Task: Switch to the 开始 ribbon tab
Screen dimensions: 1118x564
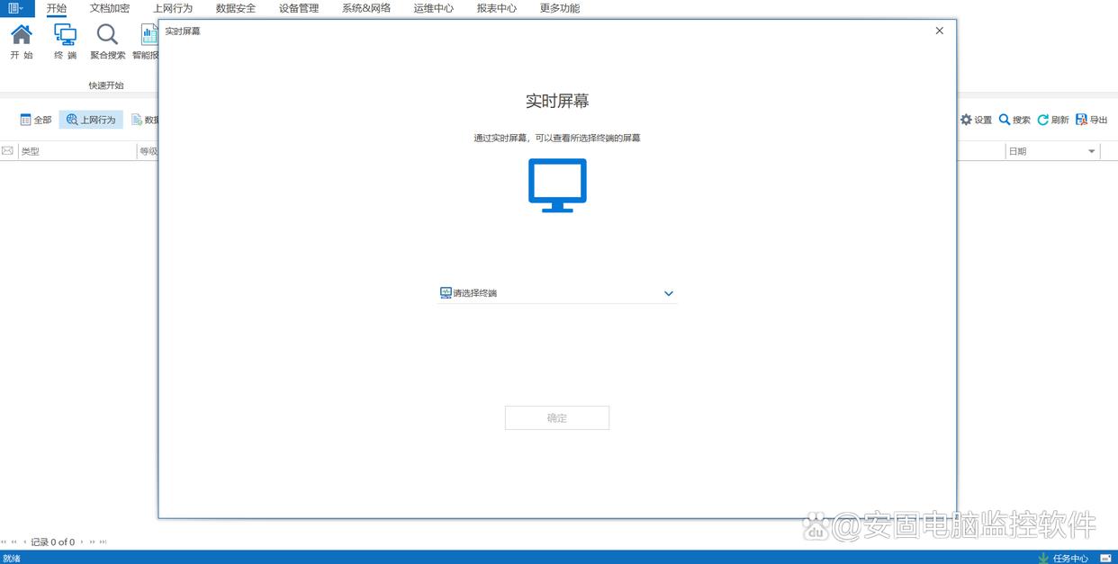Action: [x=57, y=8]
